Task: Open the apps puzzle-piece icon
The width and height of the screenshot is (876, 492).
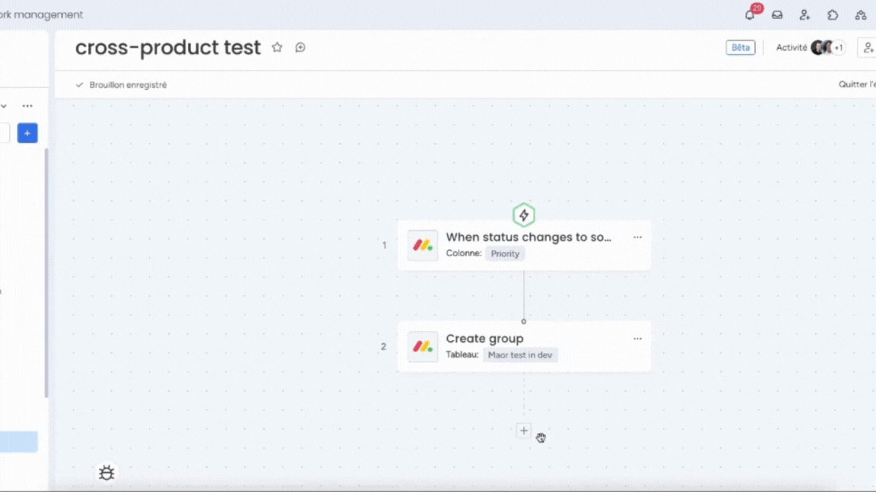Action: [x=833, y=15]
